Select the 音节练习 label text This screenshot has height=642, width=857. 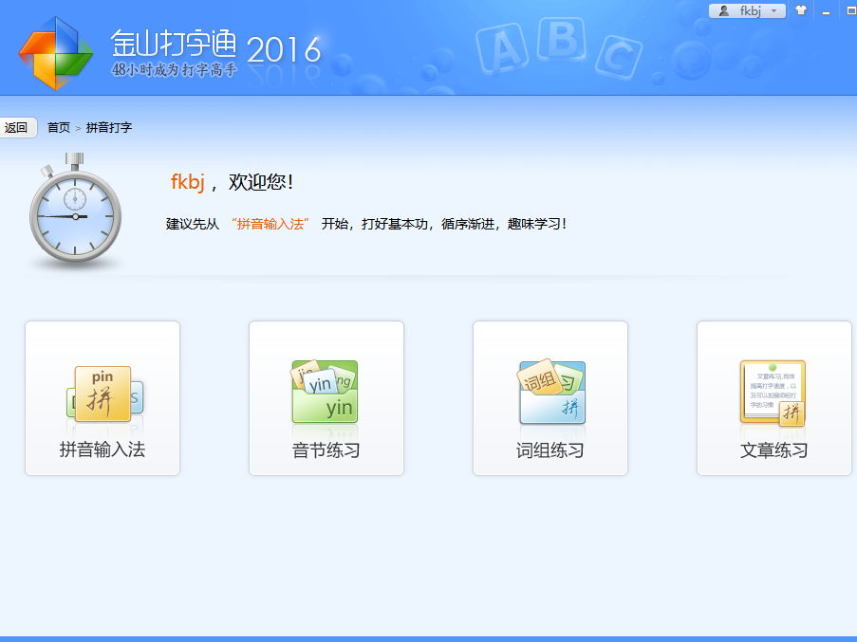coord(326,450)
